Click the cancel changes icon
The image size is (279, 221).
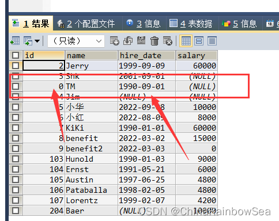coord(168,41)
